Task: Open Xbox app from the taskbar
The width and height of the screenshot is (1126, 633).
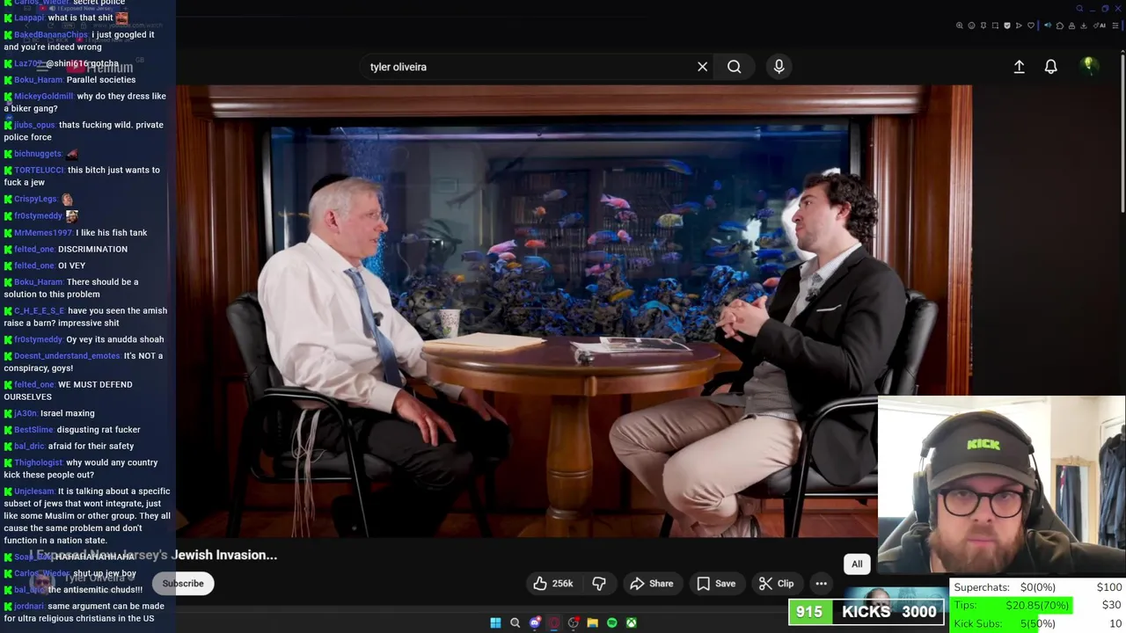Action: click(631, 623)
